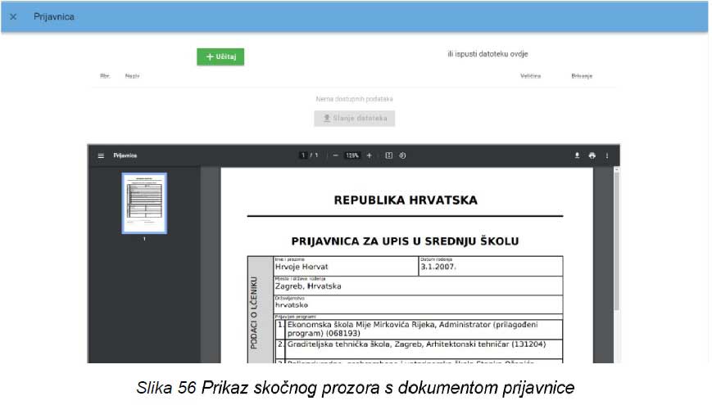Select the page 1 thumbnail in sidebar

coord(144,203)
